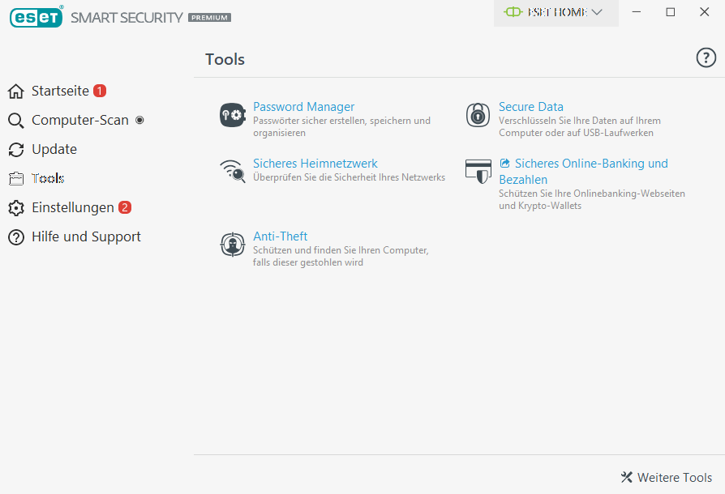
Task: Click the red notification badge on Startseite
Action: tap(100, 91)
